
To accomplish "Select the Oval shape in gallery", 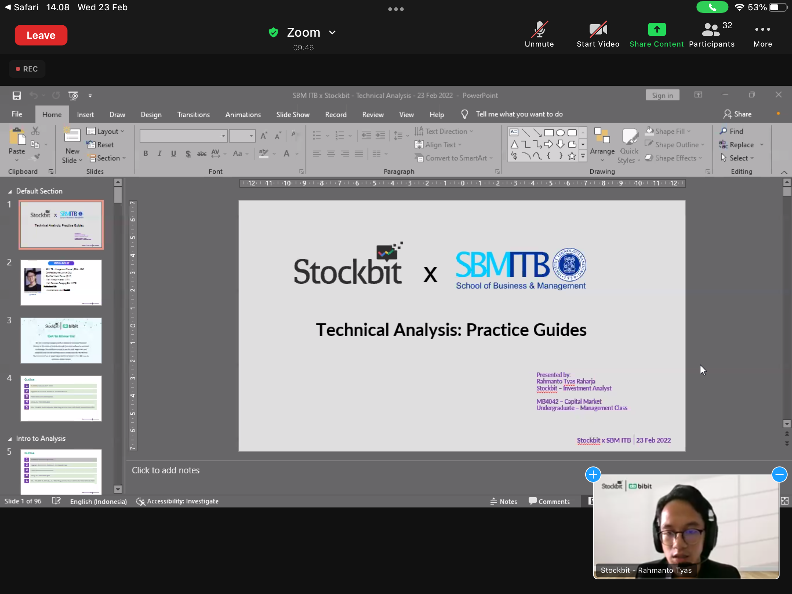I will tap(560, 133).
